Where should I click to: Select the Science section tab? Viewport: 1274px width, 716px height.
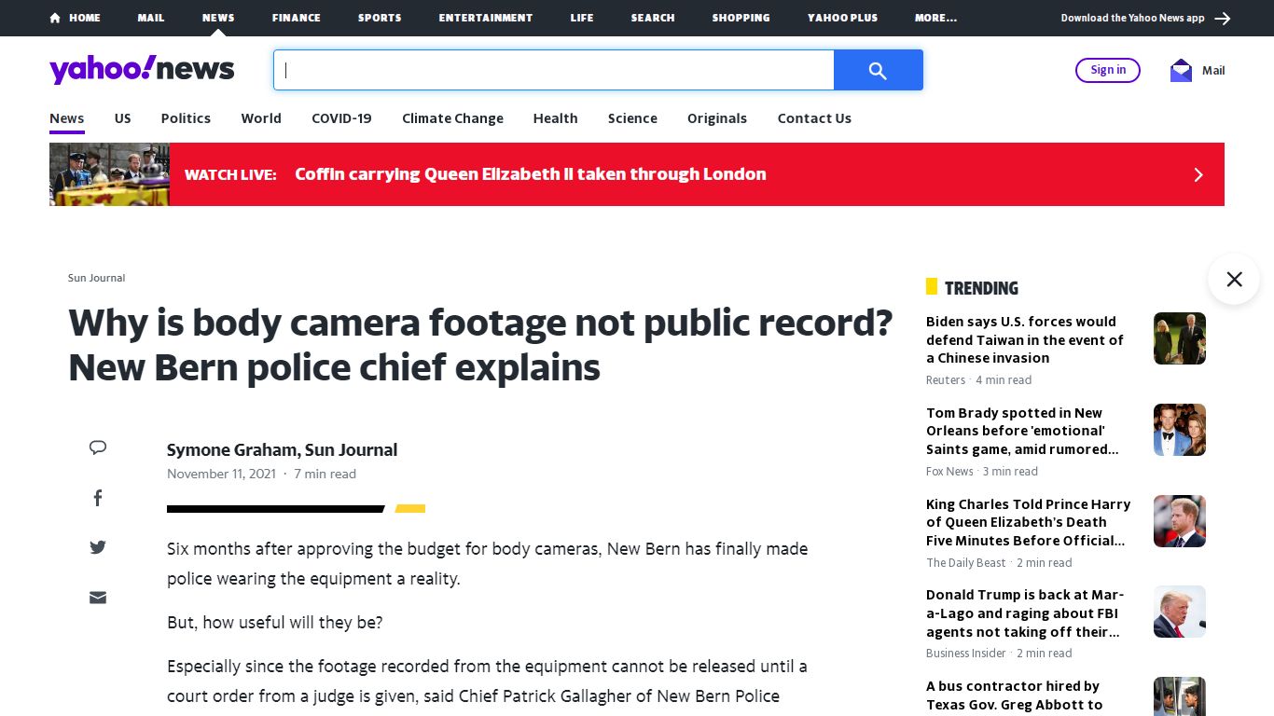pos(632,118)
